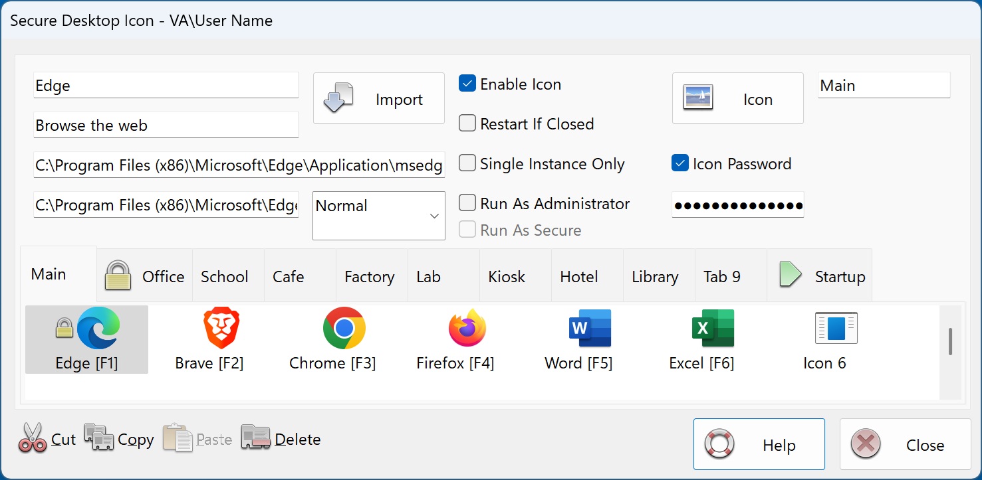Select the empty Icon 6 slot
Image resolution: width=982 pixels, height=480 pixels.
coord(824,339)
